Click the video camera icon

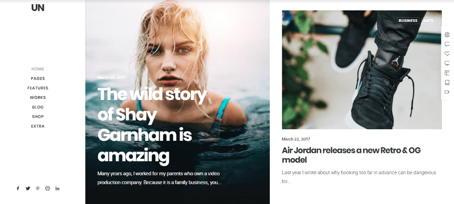(447, 92)
